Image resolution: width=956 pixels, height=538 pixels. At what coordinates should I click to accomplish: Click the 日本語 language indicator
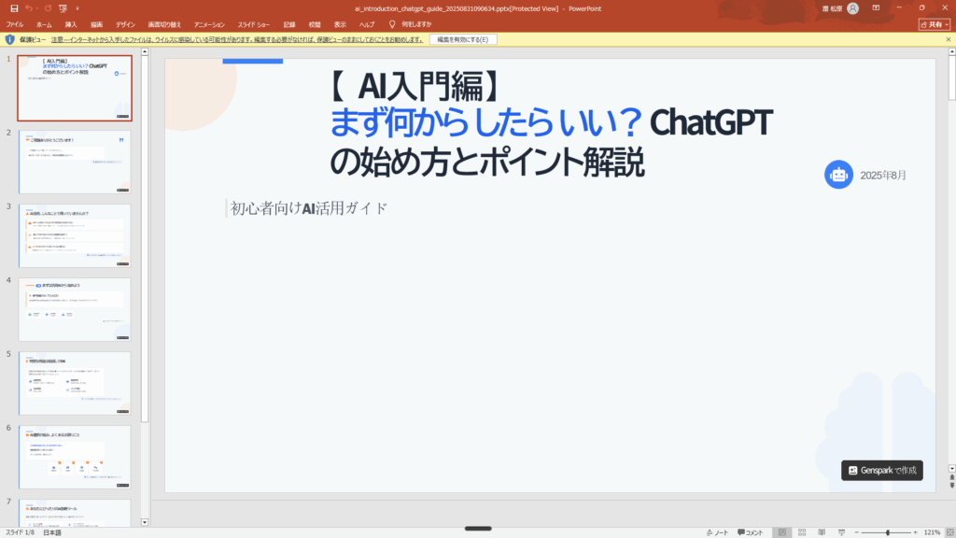52,532
